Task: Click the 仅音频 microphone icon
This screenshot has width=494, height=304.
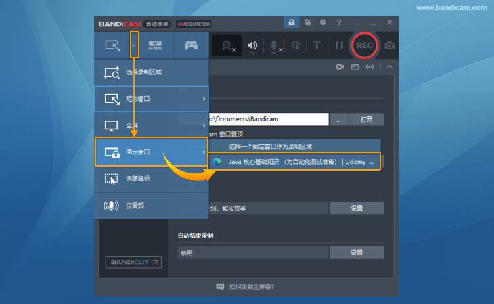Action: click(x=111, y=206)
